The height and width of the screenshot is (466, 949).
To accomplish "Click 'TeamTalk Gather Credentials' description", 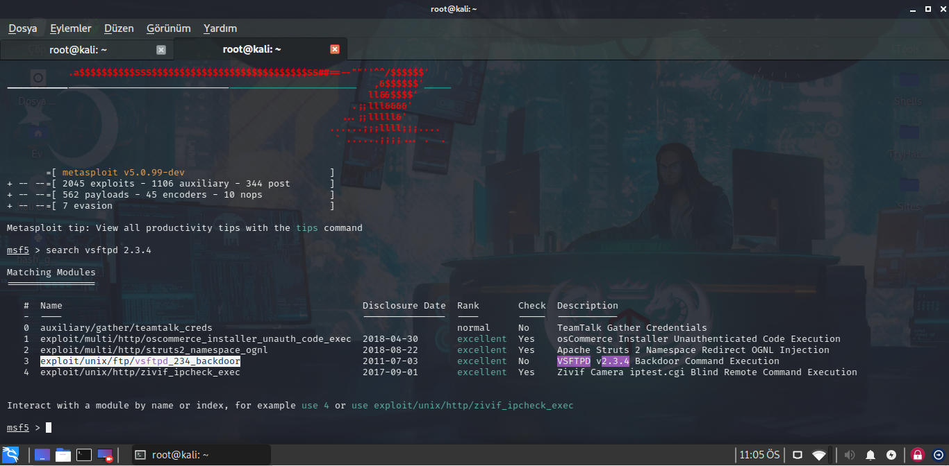I will coord(632,328).
